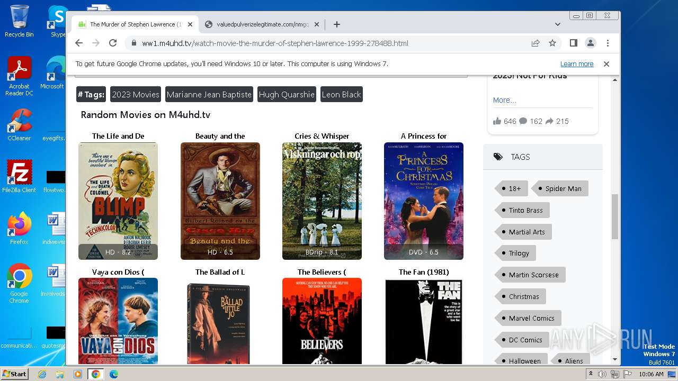Image resolution: width=678 pixels, height=381 pixels.
Task: Select the Marvel Comics tag
Action: [x=528, y=318]
